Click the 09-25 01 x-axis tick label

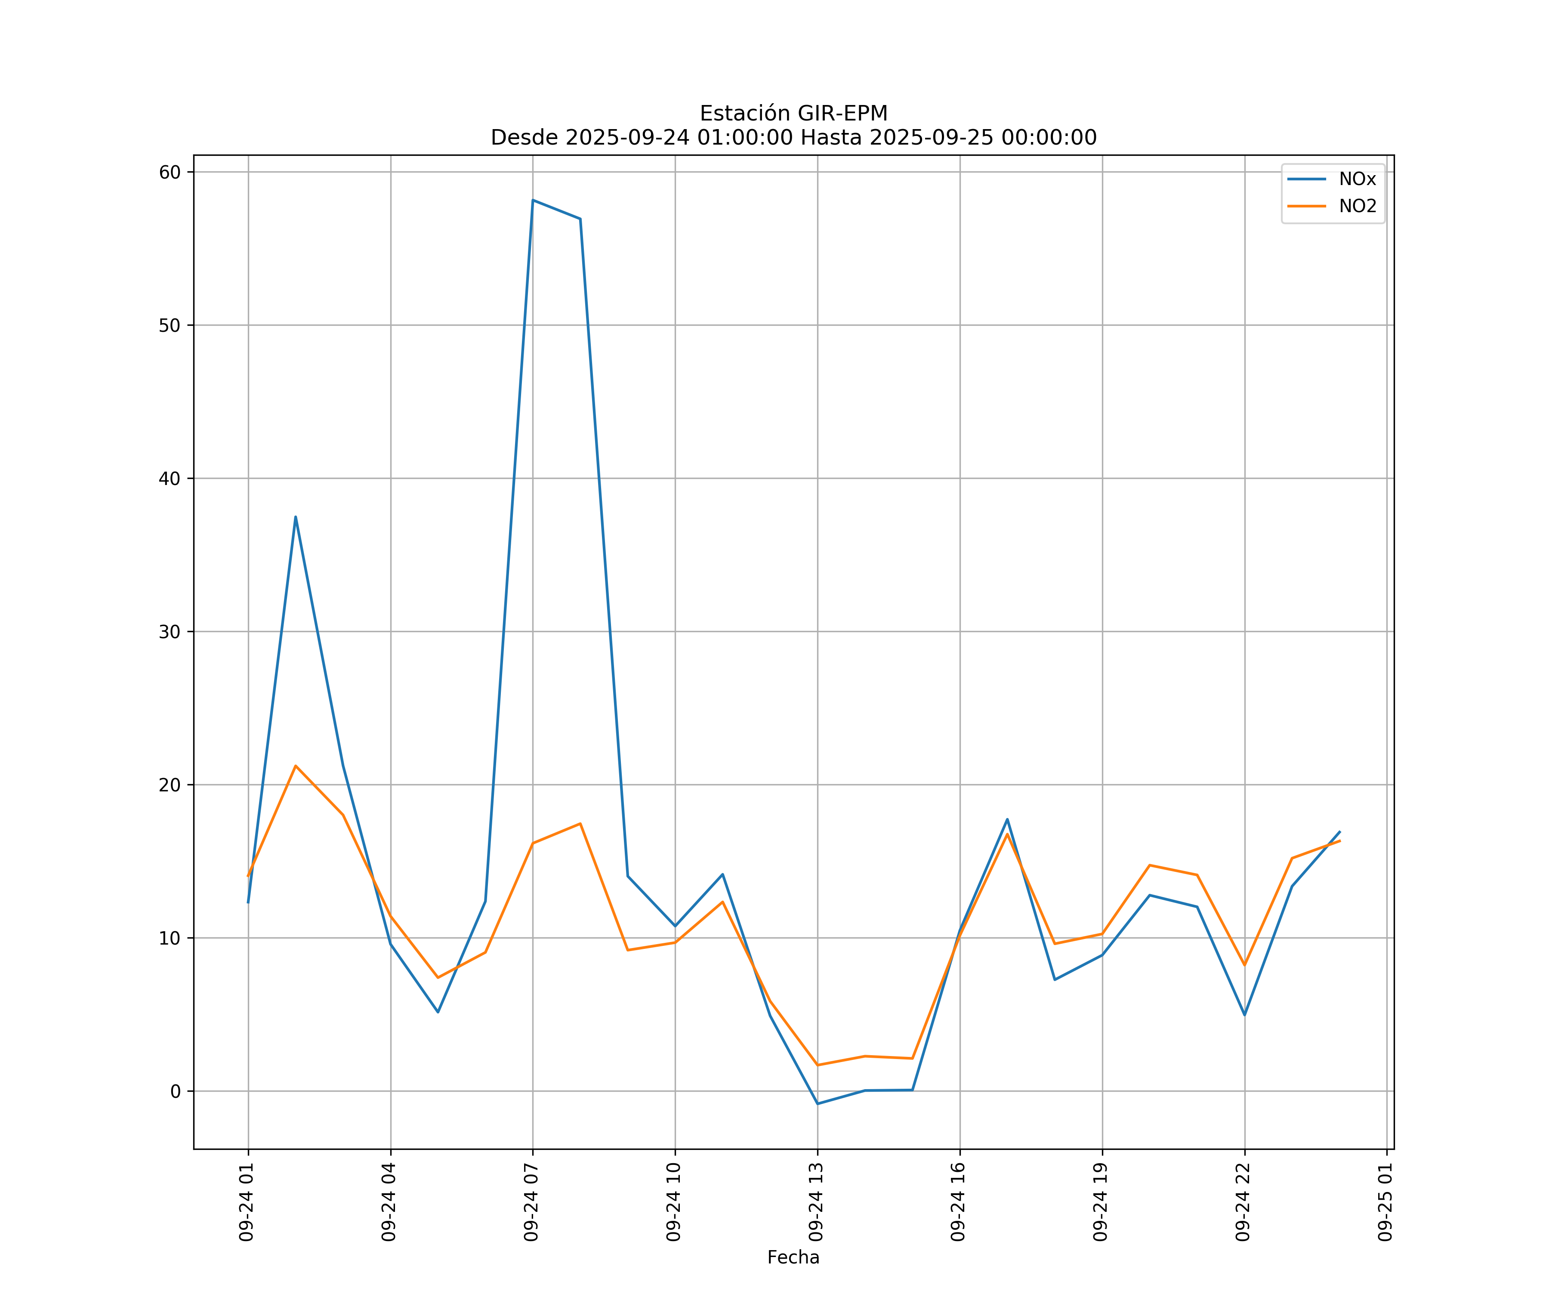[1385, 1202]
